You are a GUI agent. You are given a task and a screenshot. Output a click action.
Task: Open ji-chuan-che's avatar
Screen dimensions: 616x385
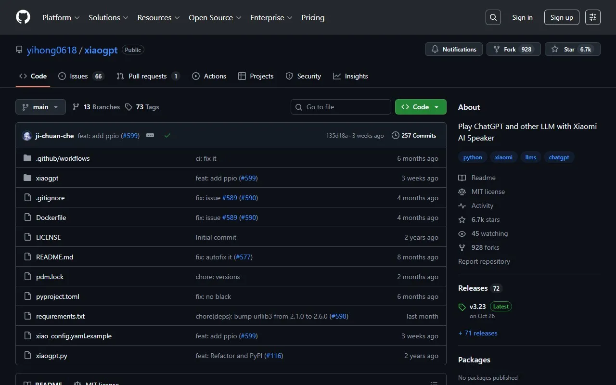[x=27, y=136]
